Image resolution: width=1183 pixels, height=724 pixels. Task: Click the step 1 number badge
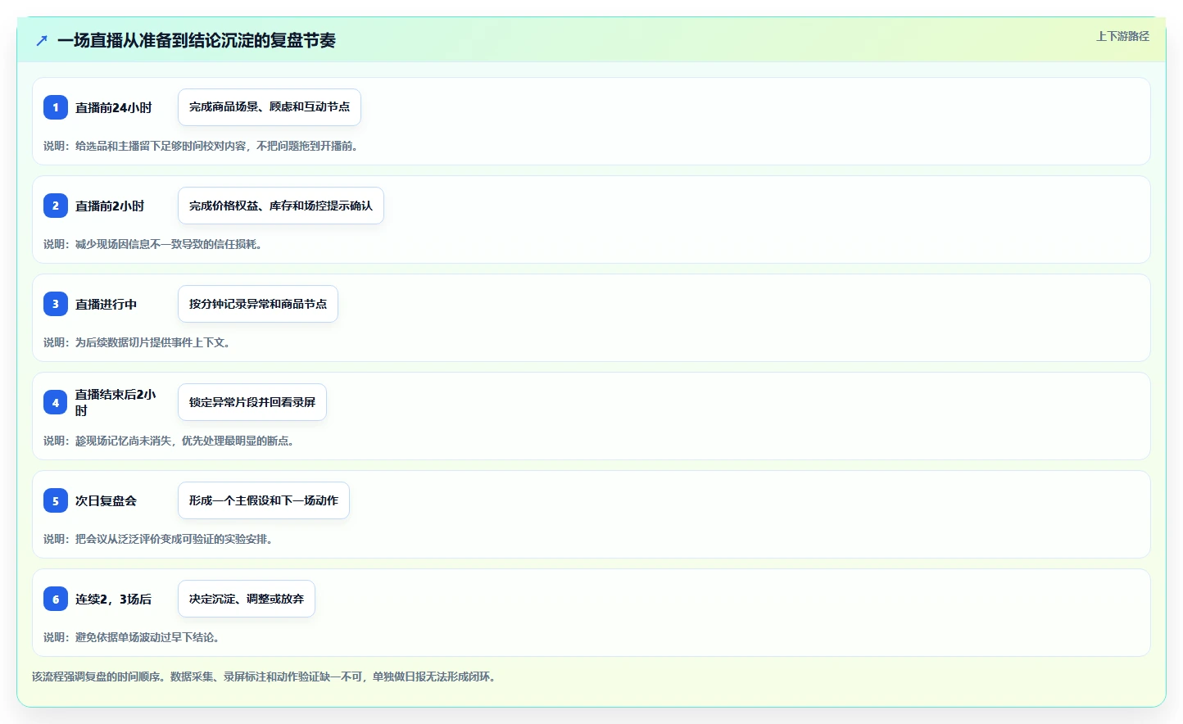click(x=56, y=107)
